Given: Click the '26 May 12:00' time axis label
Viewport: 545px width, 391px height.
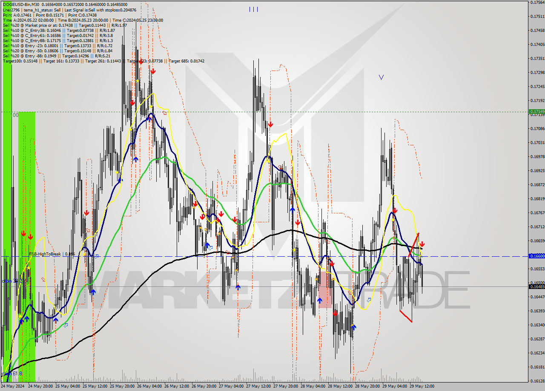Looking at the screenshot, I should (x=177, y=386).
